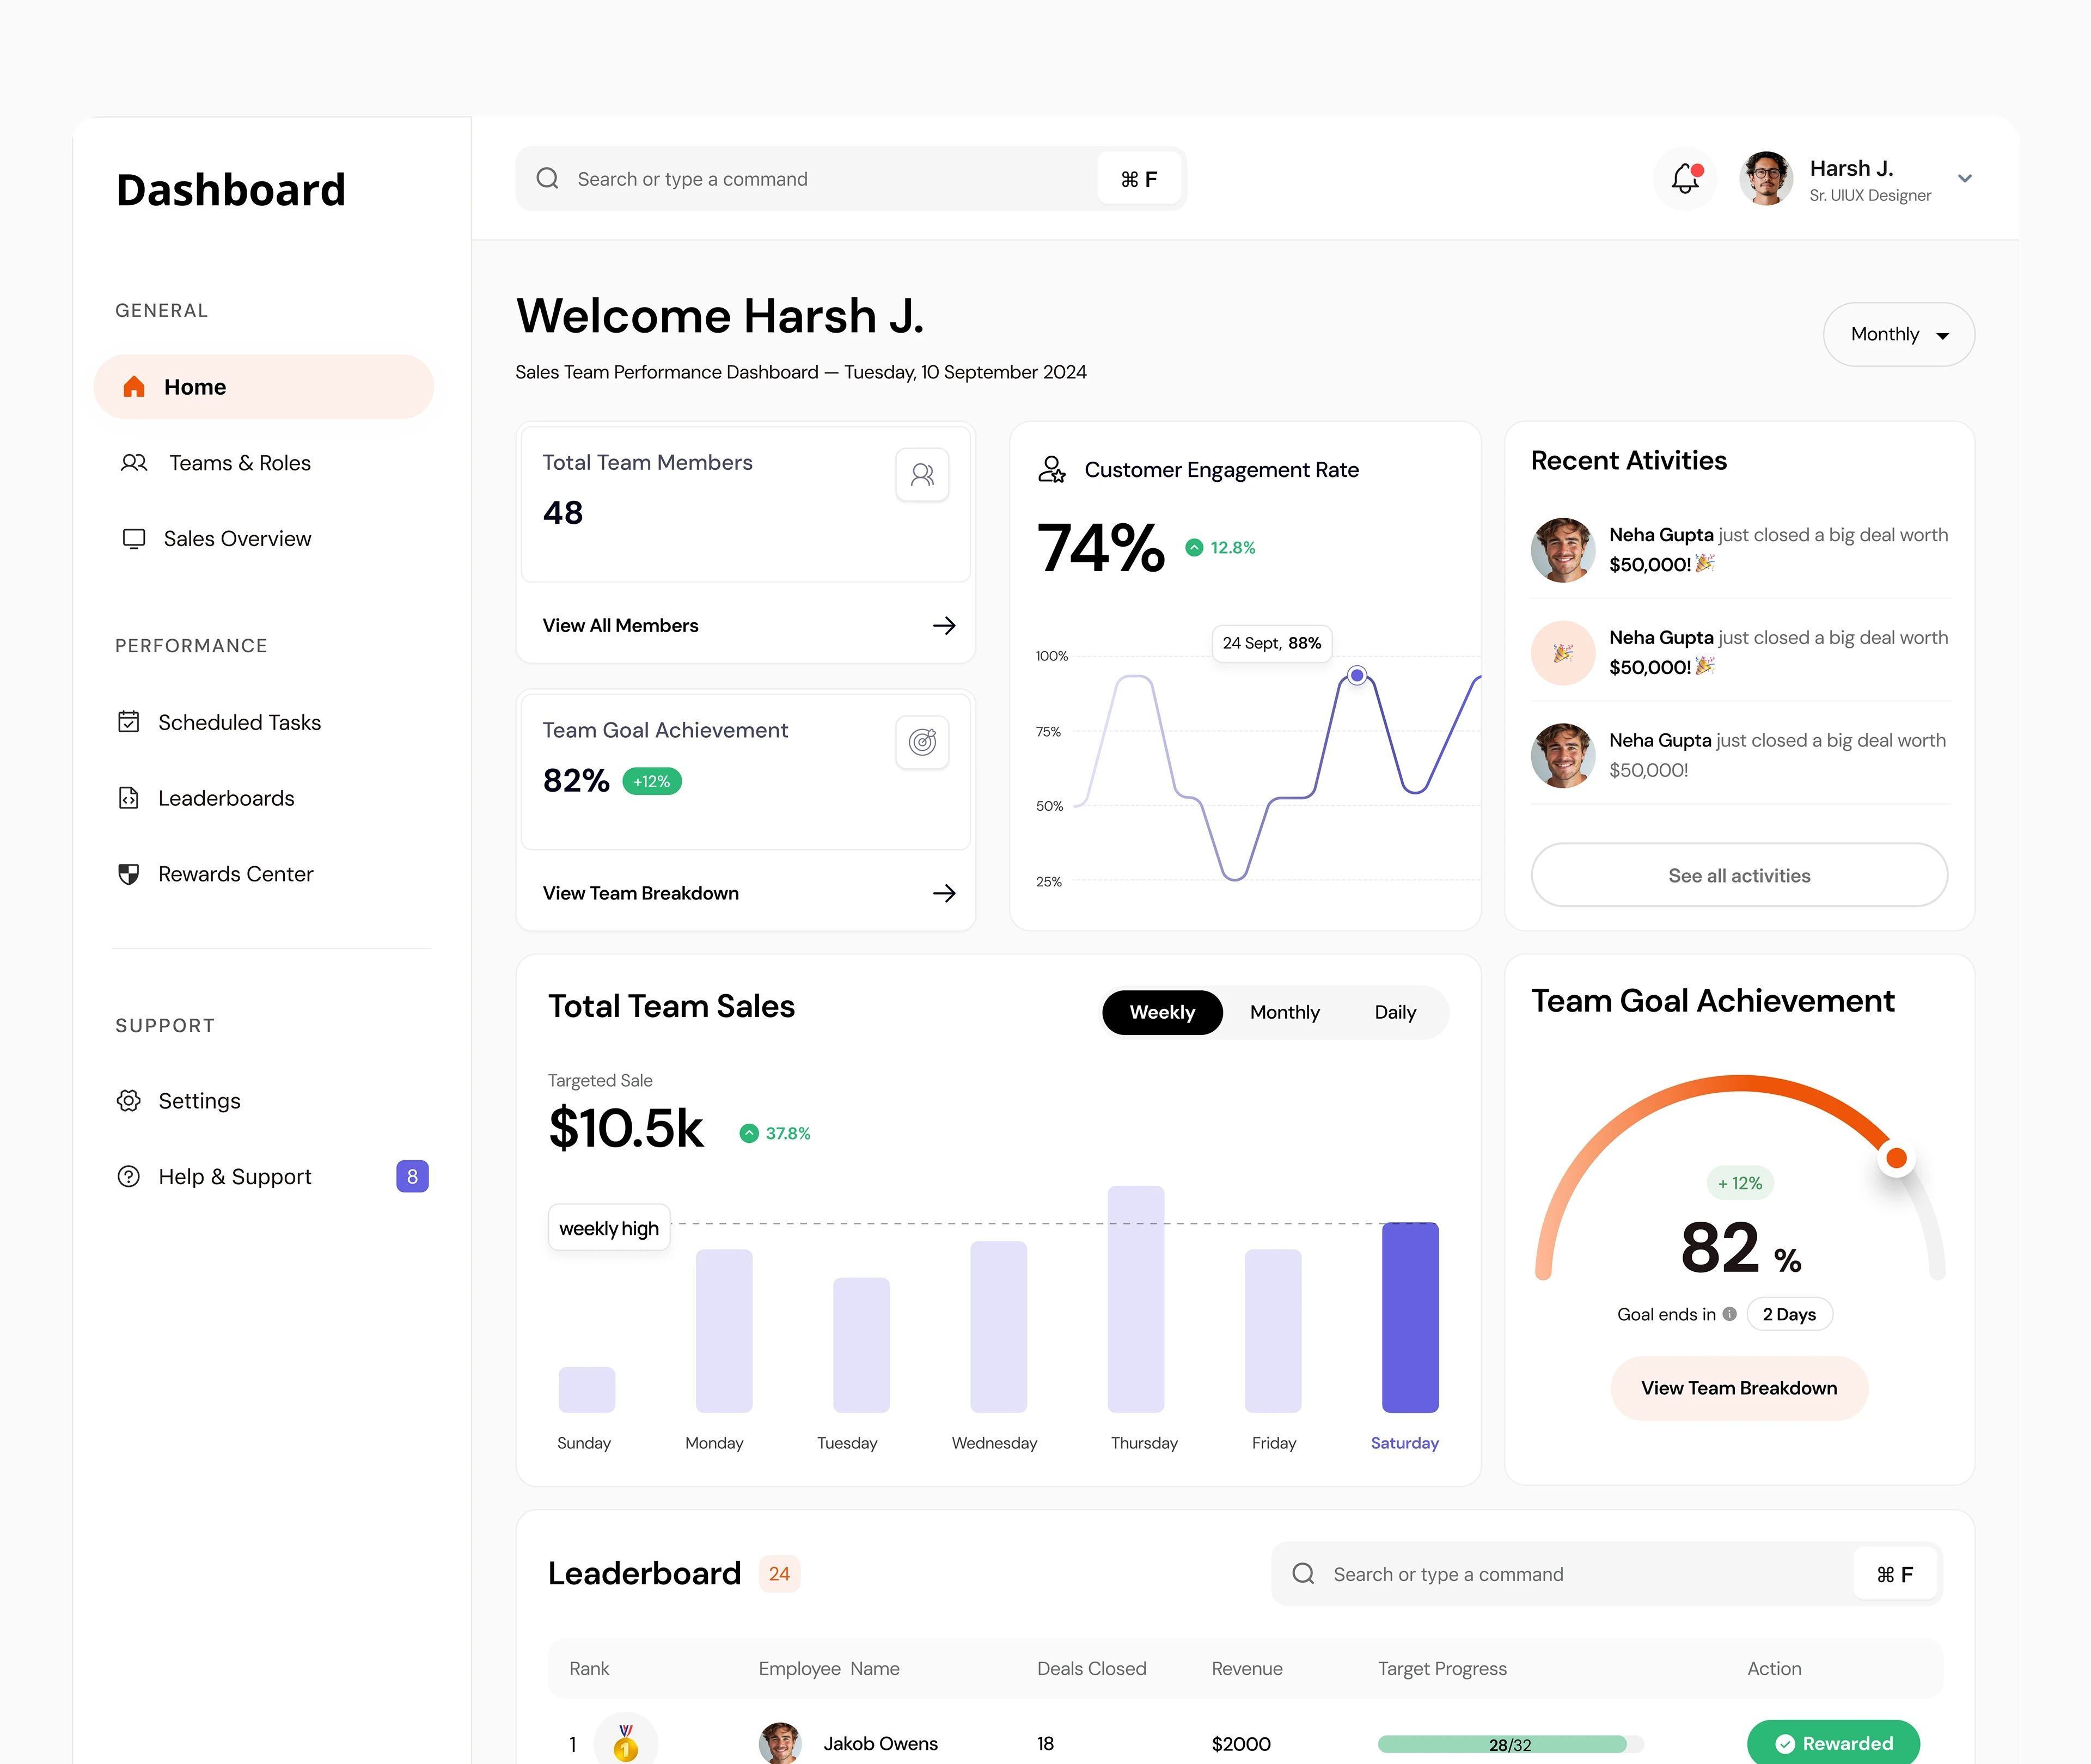Click arrow next to View All Members
Viewport: 2091px width, 1764px height.
tap(943, 625)
